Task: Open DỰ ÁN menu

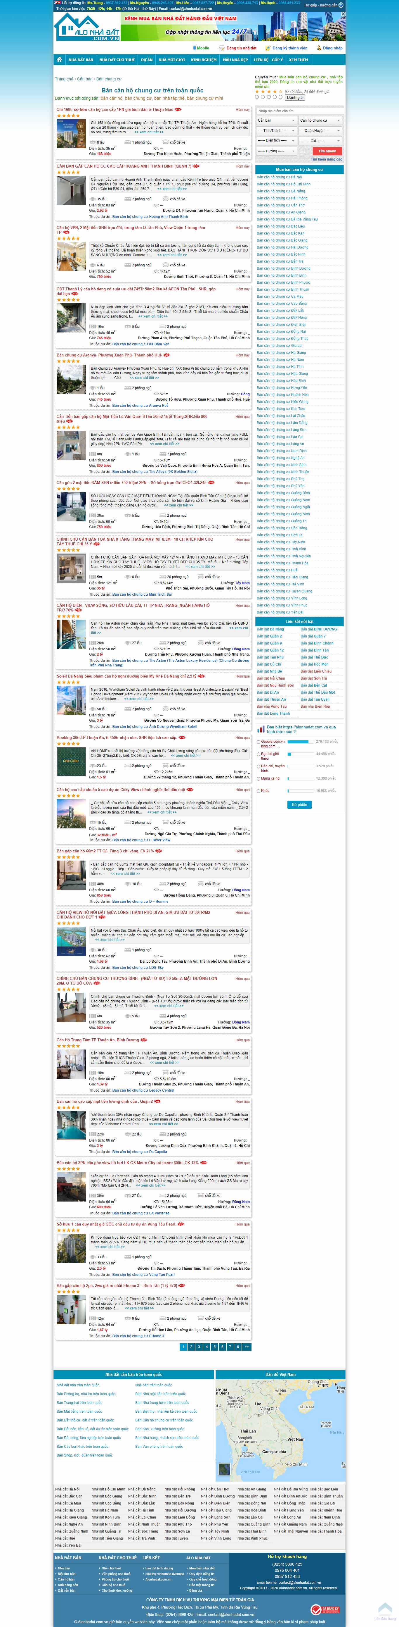Action: (x=146, y=60)
